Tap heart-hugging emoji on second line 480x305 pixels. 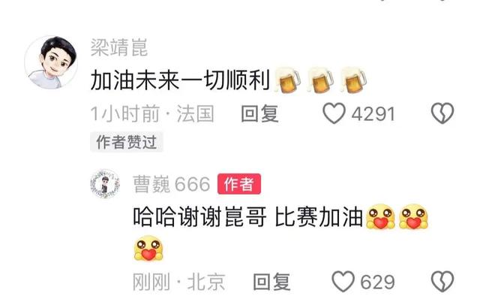point(148,249)
